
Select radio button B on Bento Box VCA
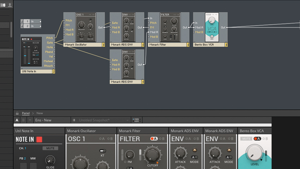coord(265,139)
